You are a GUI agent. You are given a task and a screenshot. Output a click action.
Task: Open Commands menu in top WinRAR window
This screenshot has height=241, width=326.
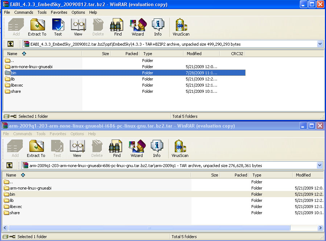[24, 12]
